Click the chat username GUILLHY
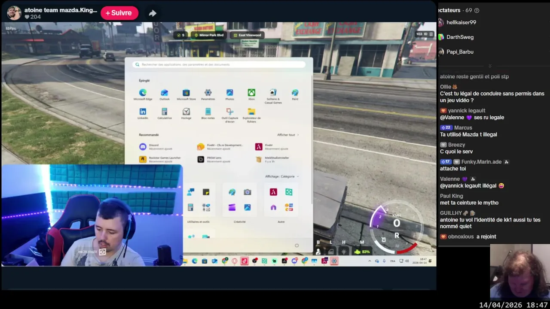The image size is (550, 309). click(451, 213)
